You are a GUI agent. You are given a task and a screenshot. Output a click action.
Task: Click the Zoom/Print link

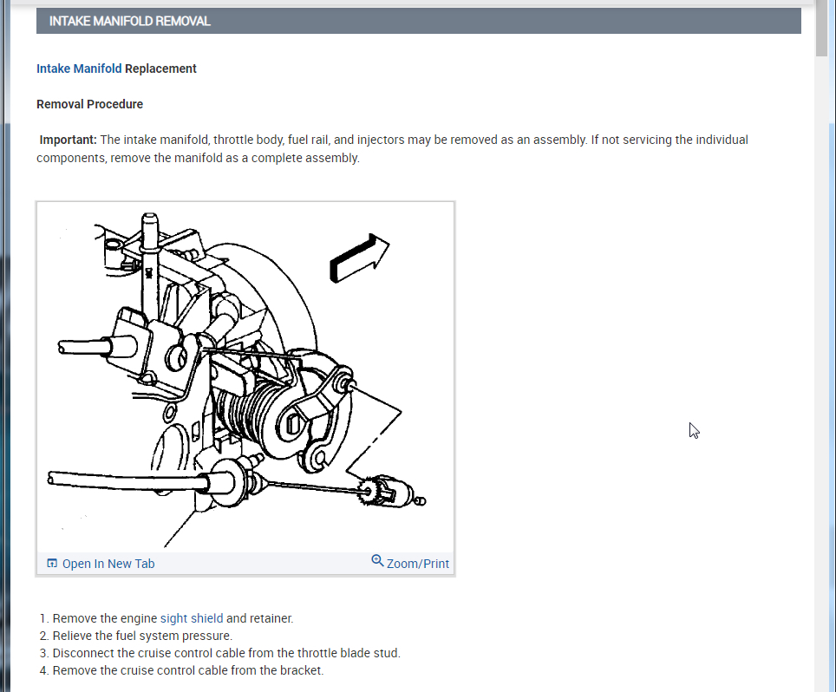click(417, 564)
